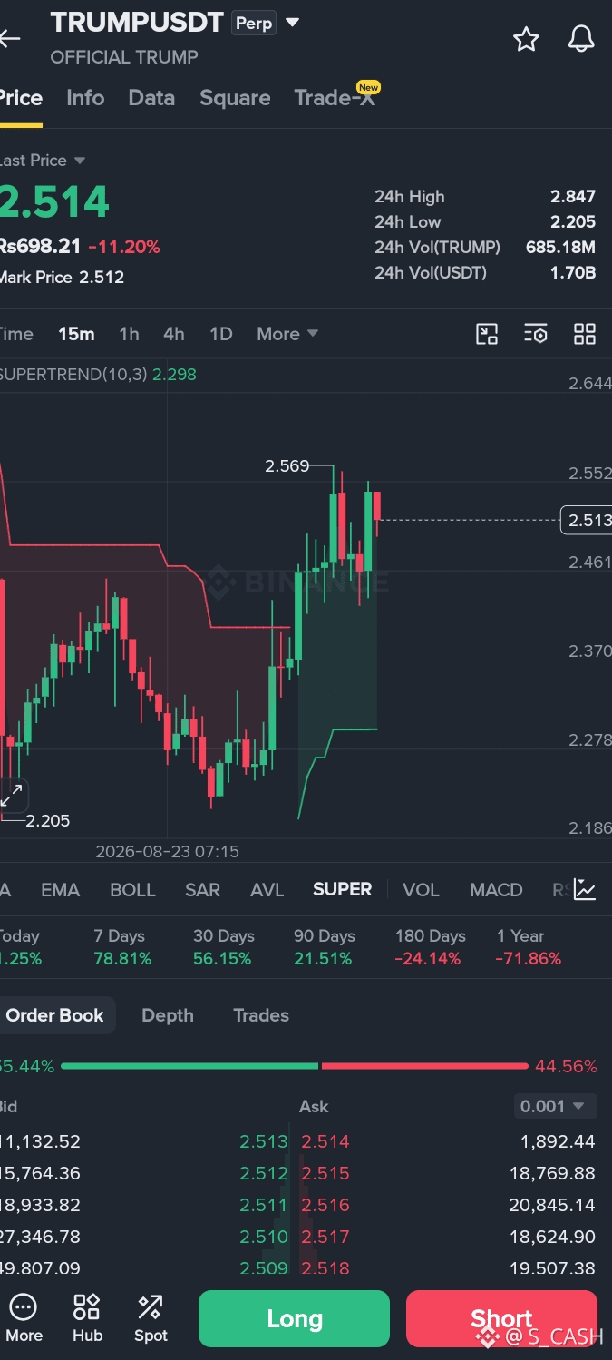
Task: Go to Spot trading icon
Action: pyautogui.click(x=151, y=1318)
